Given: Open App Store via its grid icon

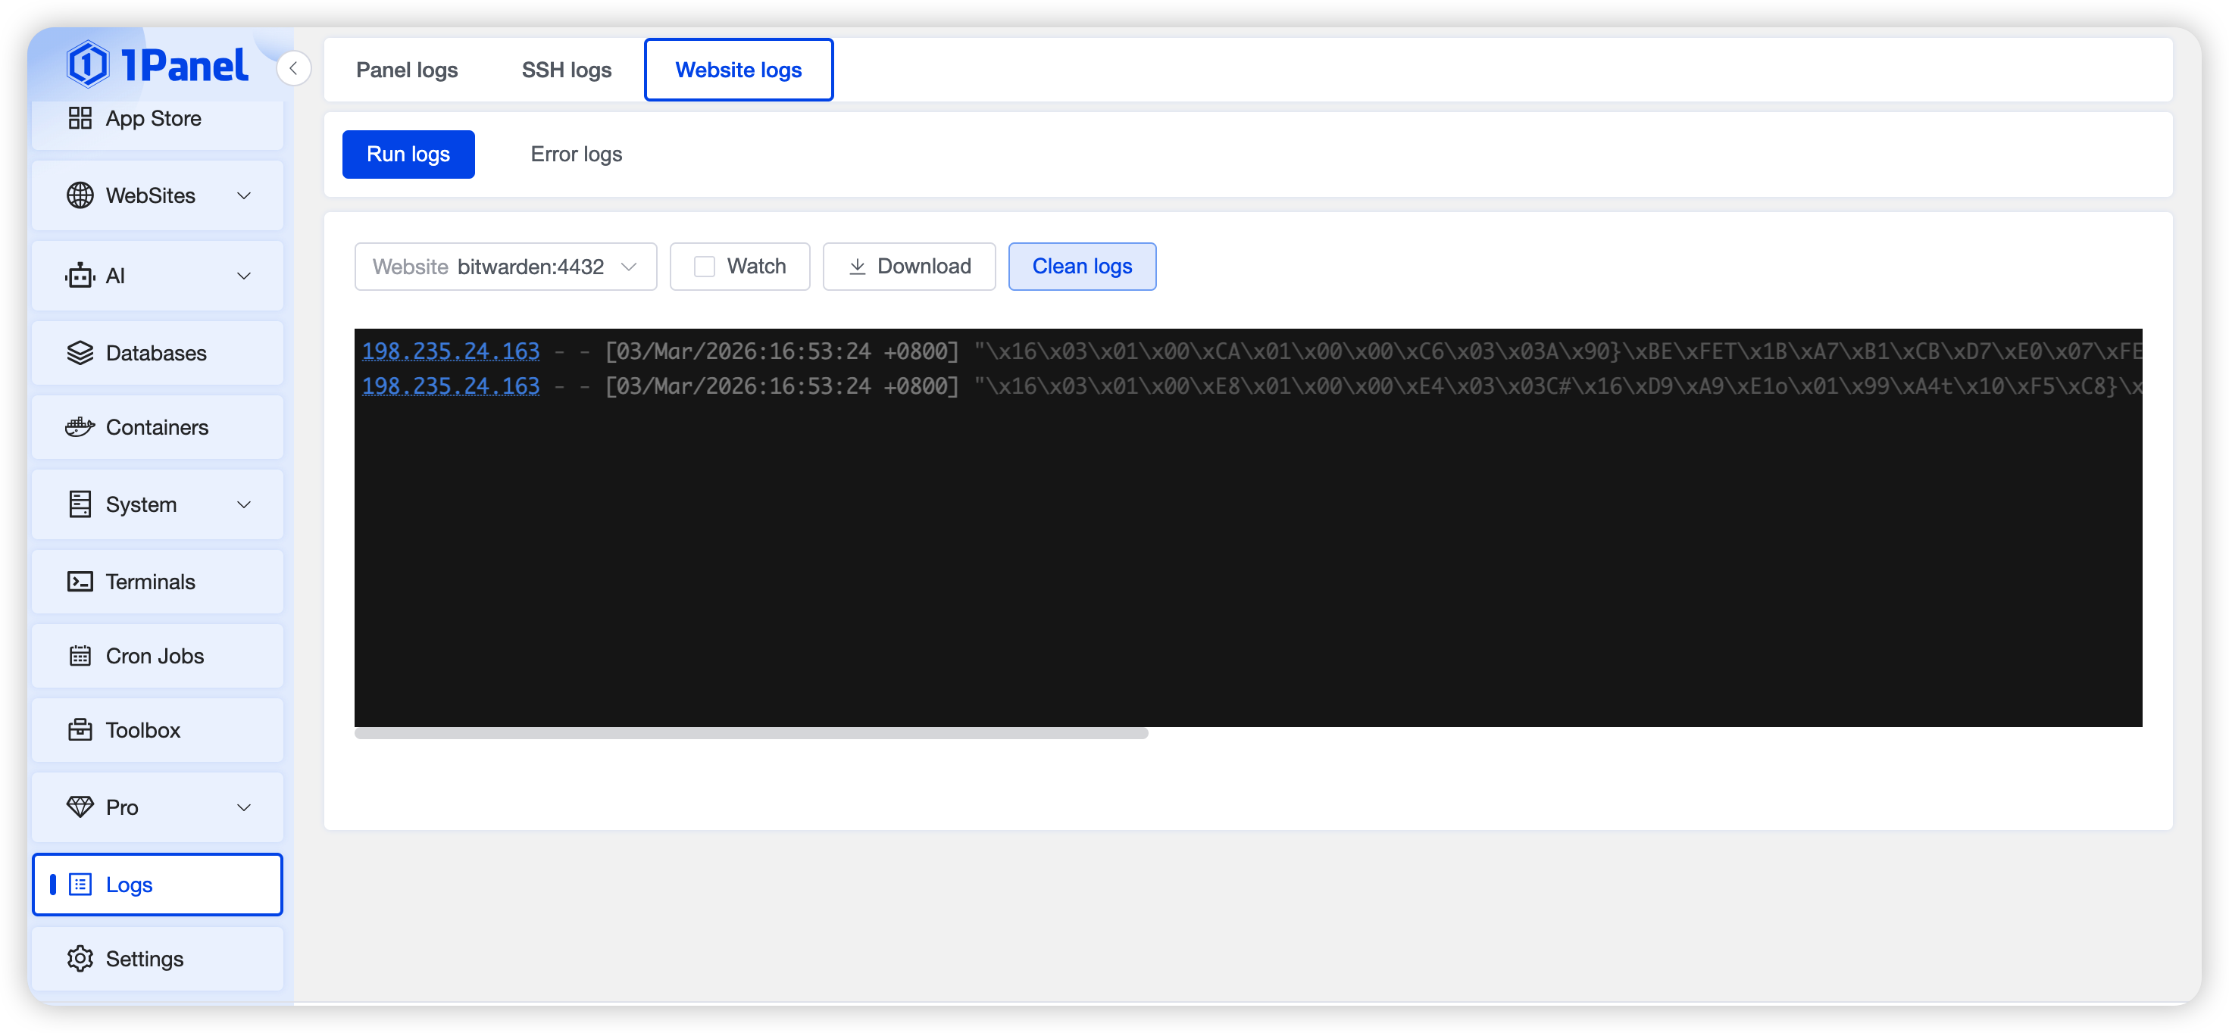Looking at the screenshot, I should (80, 119).
